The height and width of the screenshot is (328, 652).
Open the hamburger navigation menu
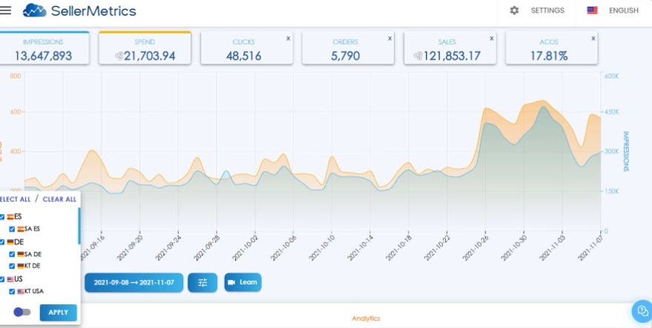(x=5, y=10)
